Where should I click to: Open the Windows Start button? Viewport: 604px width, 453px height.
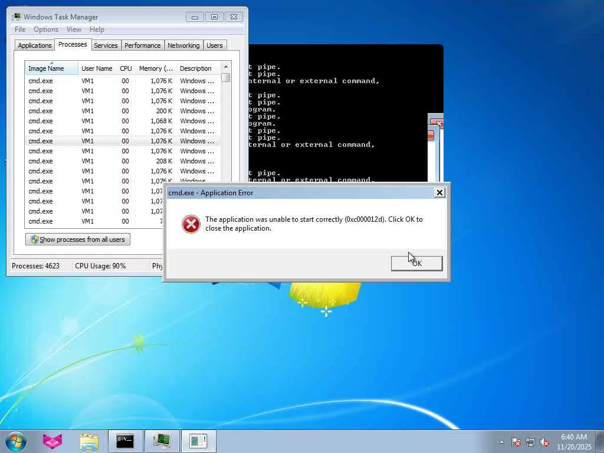tap(15, 441)
